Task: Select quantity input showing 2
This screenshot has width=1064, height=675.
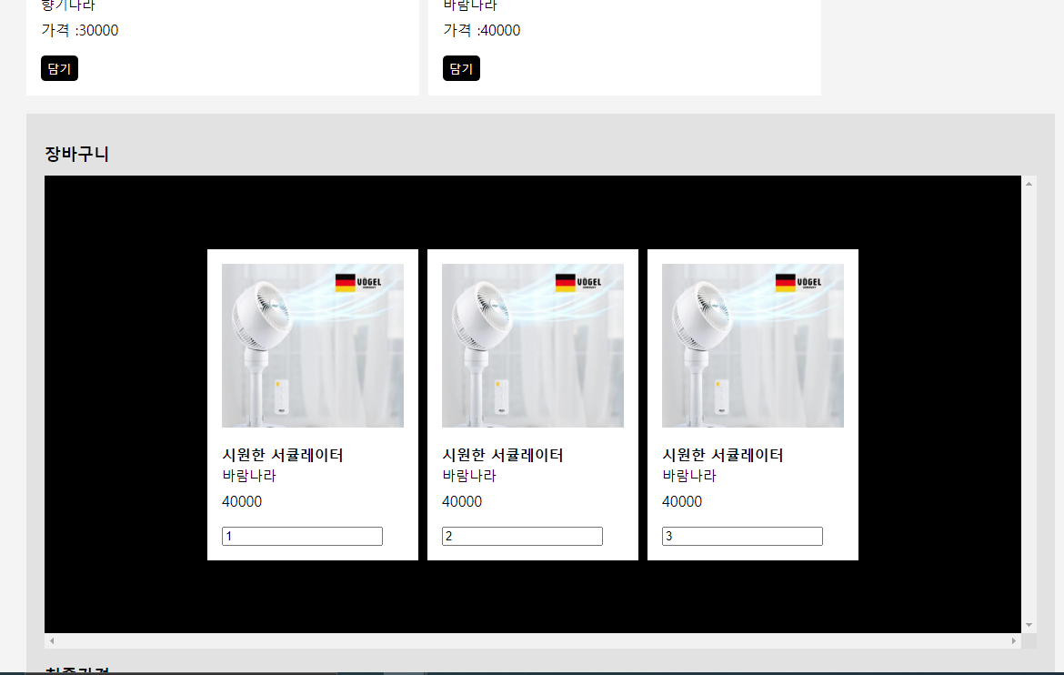Action: (x=522, y=536)
